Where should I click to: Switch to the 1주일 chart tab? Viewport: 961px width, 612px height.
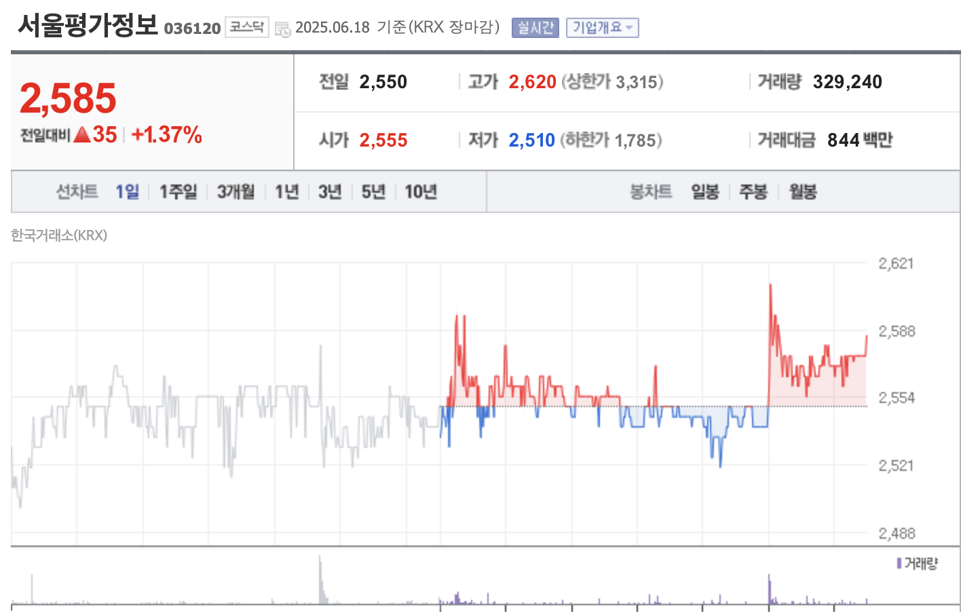[x=177, y=191]
